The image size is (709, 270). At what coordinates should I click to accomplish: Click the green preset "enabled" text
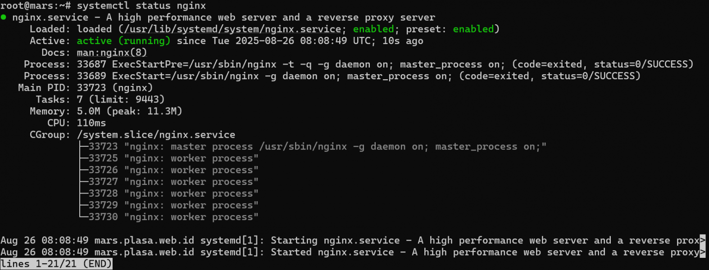[473, 29]
